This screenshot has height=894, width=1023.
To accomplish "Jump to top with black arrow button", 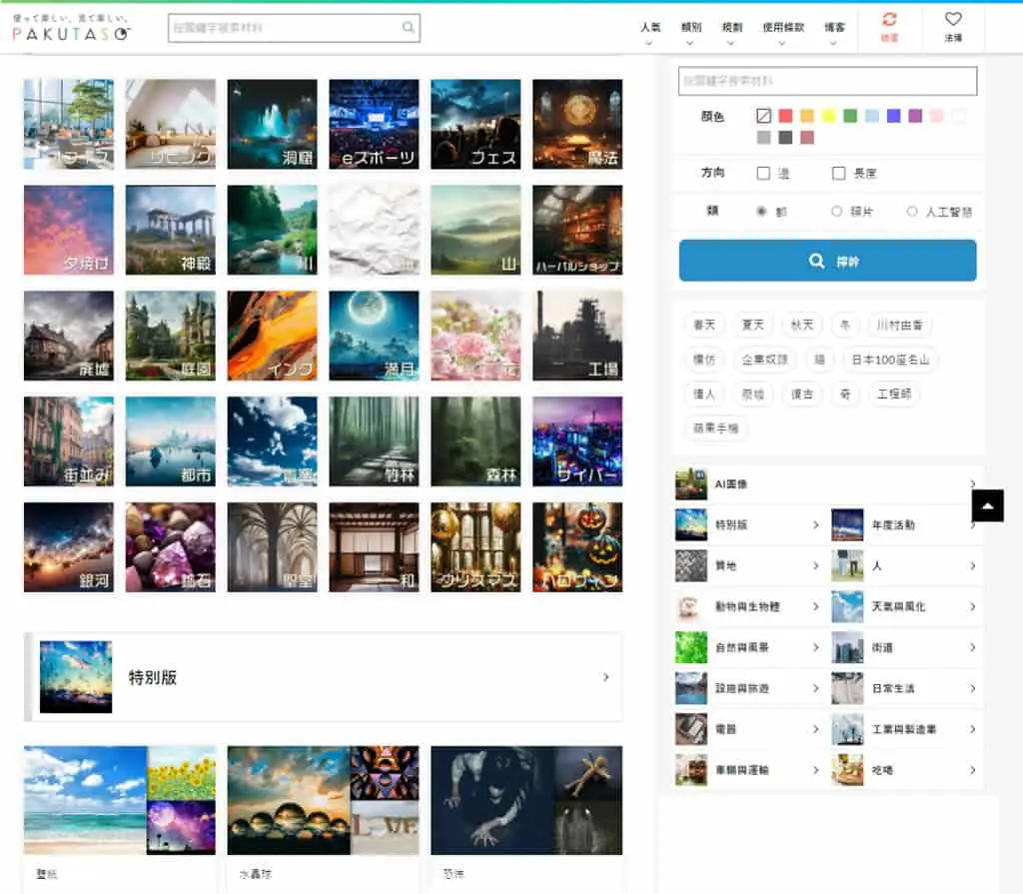I will click(988, 505).
